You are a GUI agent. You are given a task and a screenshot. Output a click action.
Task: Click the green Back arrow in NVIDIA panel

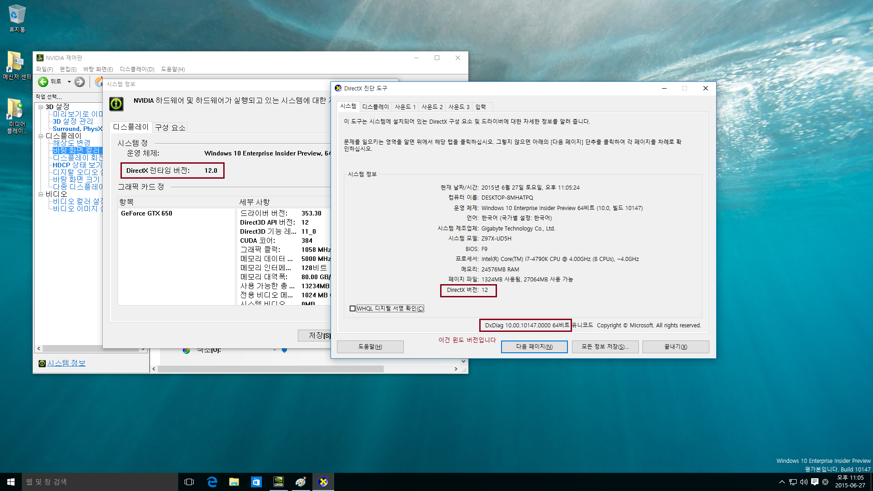tap(43, 82)
